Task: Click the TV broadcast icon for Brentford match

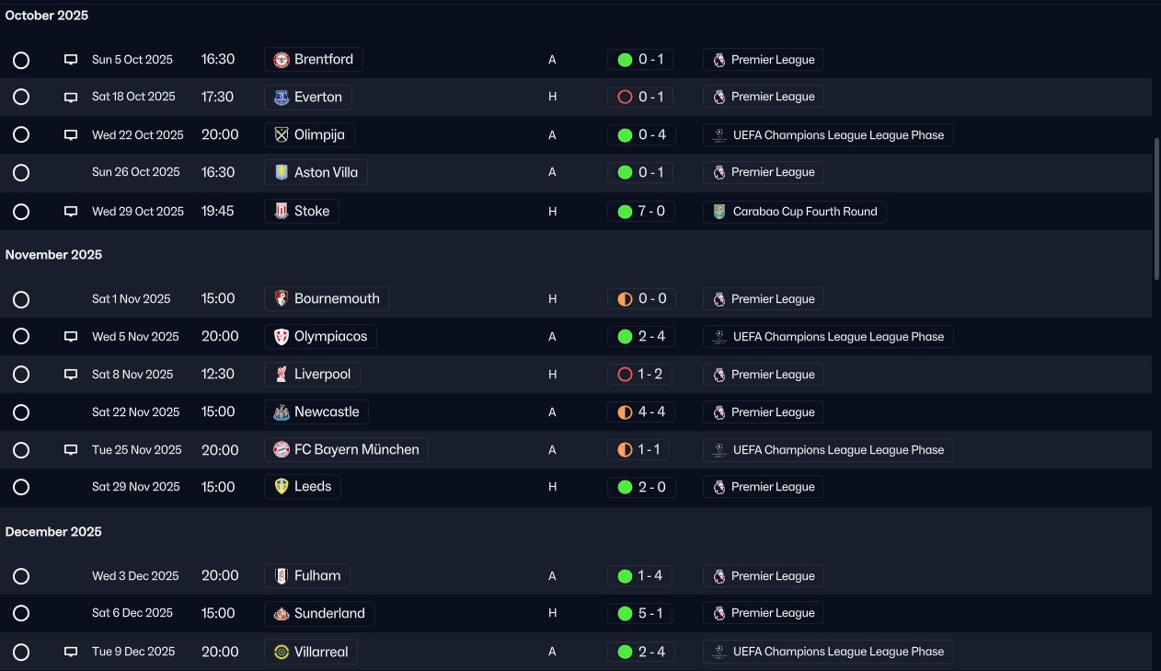Action: pyautogui.click(x=71, y=60)
